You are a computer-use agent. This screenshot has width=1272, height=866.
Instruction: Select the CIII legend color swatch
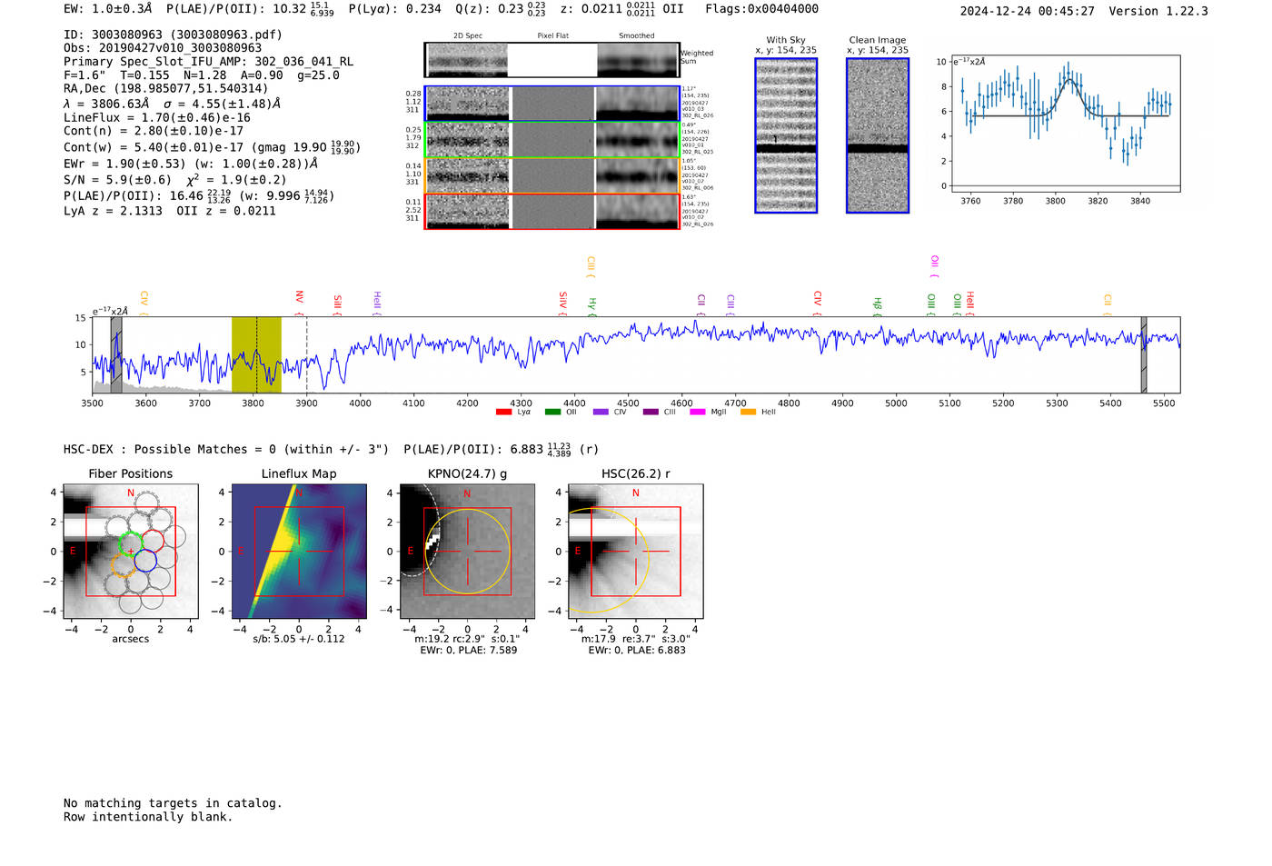tap(651, 413)
